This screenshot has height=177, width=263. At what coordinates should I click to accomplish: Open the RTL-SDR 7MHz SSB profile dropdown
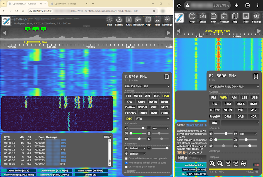[147, 86]
